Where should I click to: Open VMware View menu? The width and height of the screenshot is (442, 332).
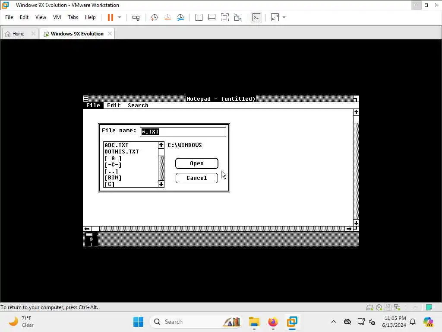(x=41, y=17)
